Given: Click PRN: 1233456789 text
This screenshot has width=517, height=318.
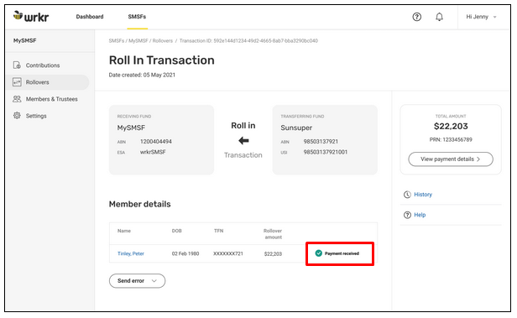Looking at the screenshot, I should click(451, 140).
